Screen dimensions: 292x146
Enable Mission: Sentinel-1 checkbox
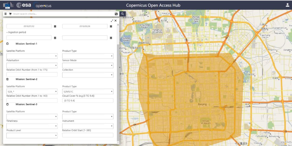click(x=8, y=44)
